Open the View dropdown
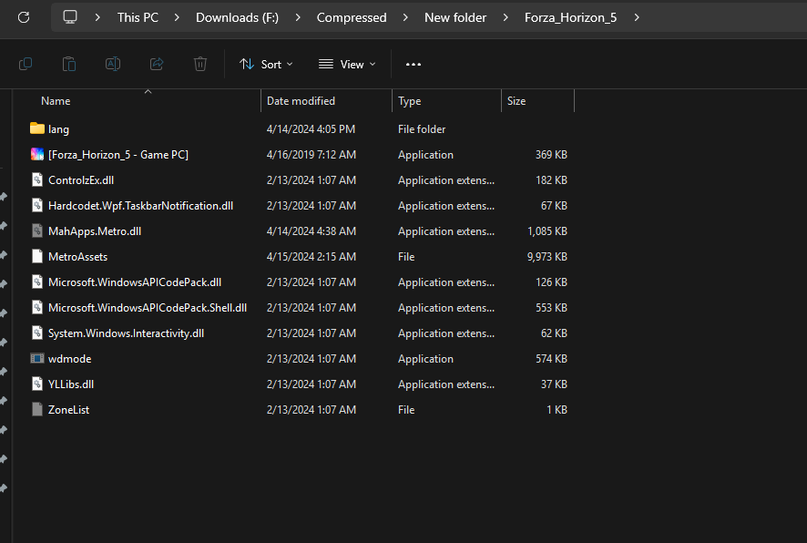The width and height of the screenshot is (807, 543). (x=347, y=65)
